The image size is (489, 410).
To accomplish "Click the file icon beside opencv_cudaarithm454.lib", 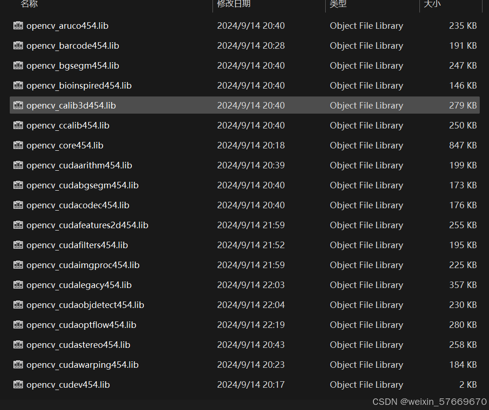I will 18,165.
